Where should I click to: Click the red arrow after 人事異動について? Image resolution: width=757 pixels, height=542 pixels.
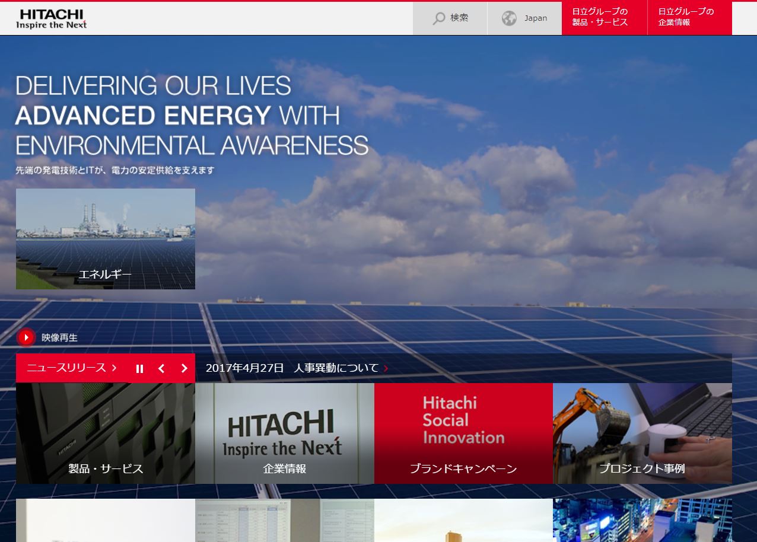coord(386,368)
